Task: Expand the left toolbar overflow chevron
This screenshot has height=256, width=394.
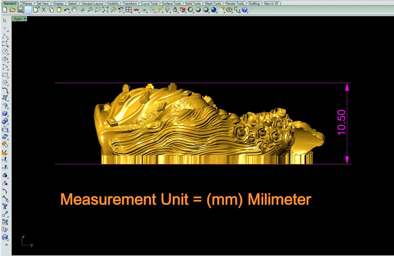Action: click(6, 245)
